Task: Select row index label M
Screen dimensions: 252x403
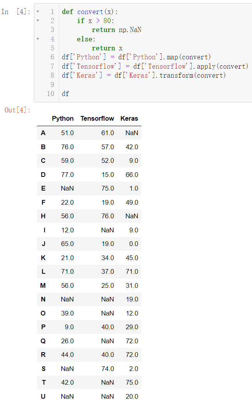Action: point(43,285)
